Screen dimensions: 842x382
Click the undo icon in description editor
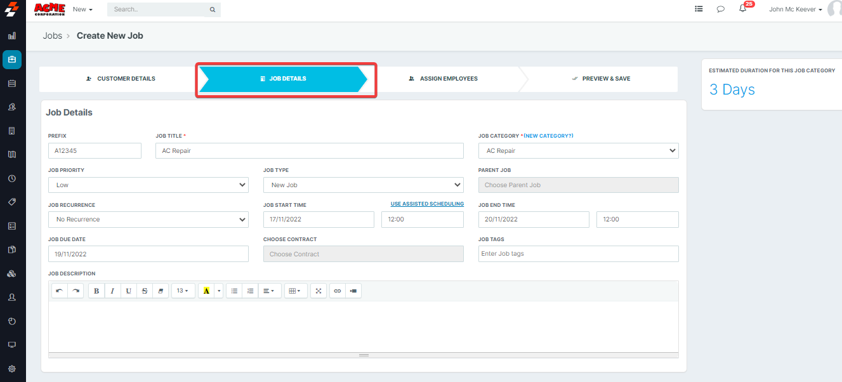[60, 291]
